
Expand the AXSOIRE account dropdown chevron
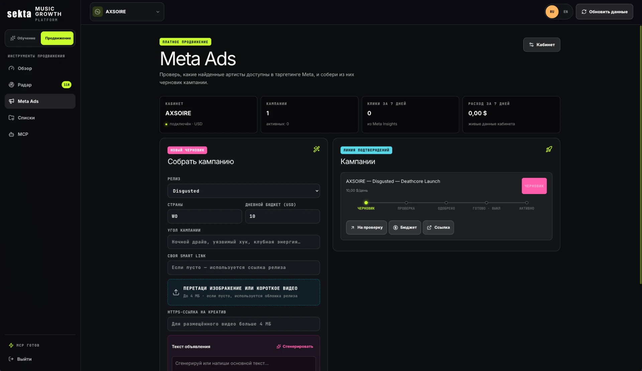[x=158, y=12]
